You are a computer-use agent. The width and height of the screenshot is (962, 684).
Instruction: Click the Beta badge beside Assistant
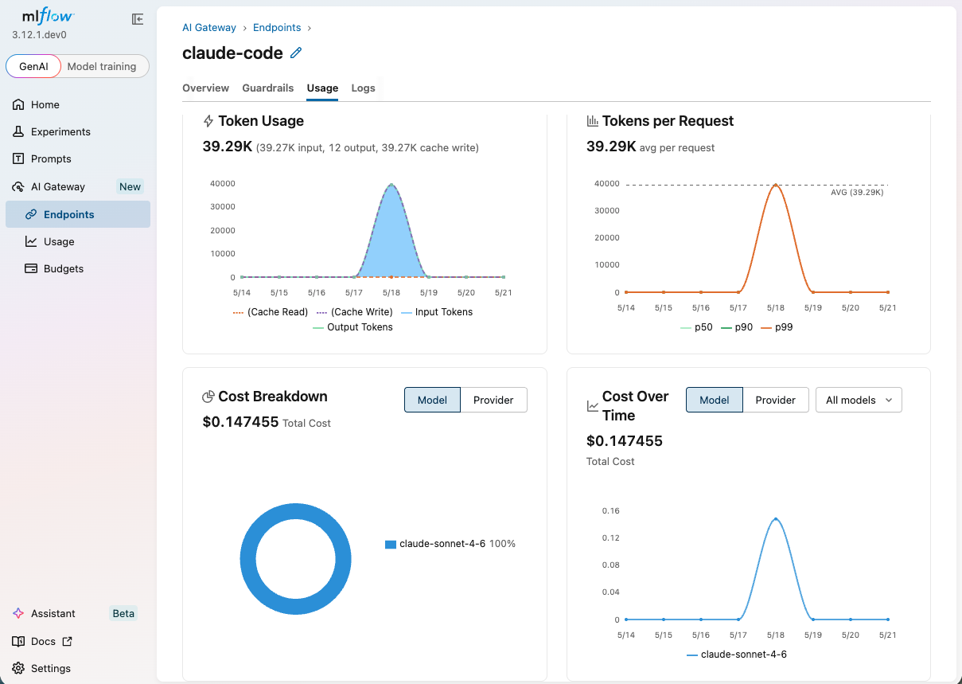(x=123, y=613)
